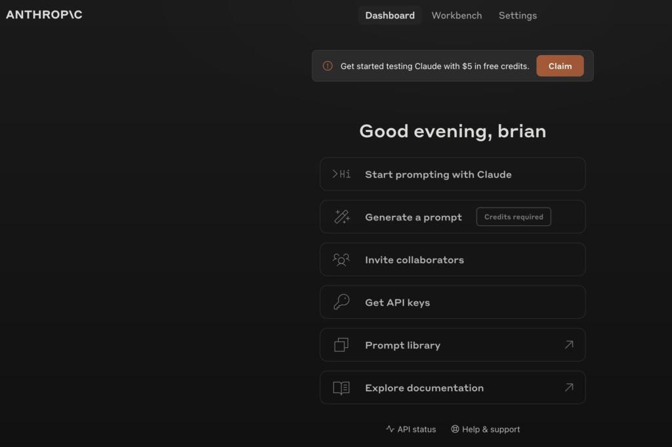Click the API status pulse icon
Image resolution: width=672 pixels, height=447 pixels.
pos(390,429)
